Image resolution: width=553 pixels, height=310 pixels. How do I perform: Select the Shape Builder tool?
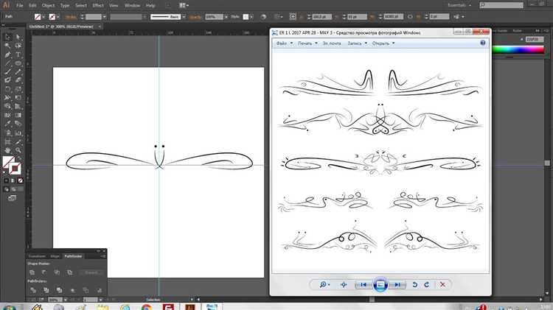8,106
